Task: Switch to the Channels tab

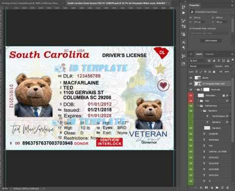Action: click(x=209, y=54)
